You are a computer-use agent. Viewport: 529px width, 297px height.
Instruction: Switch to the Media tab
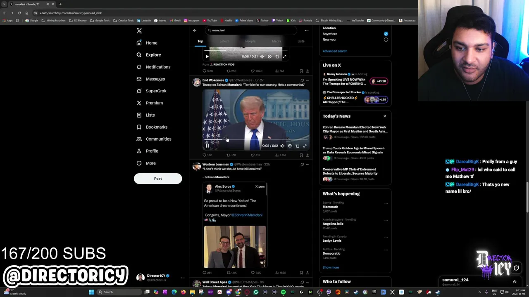pos(276,41)
